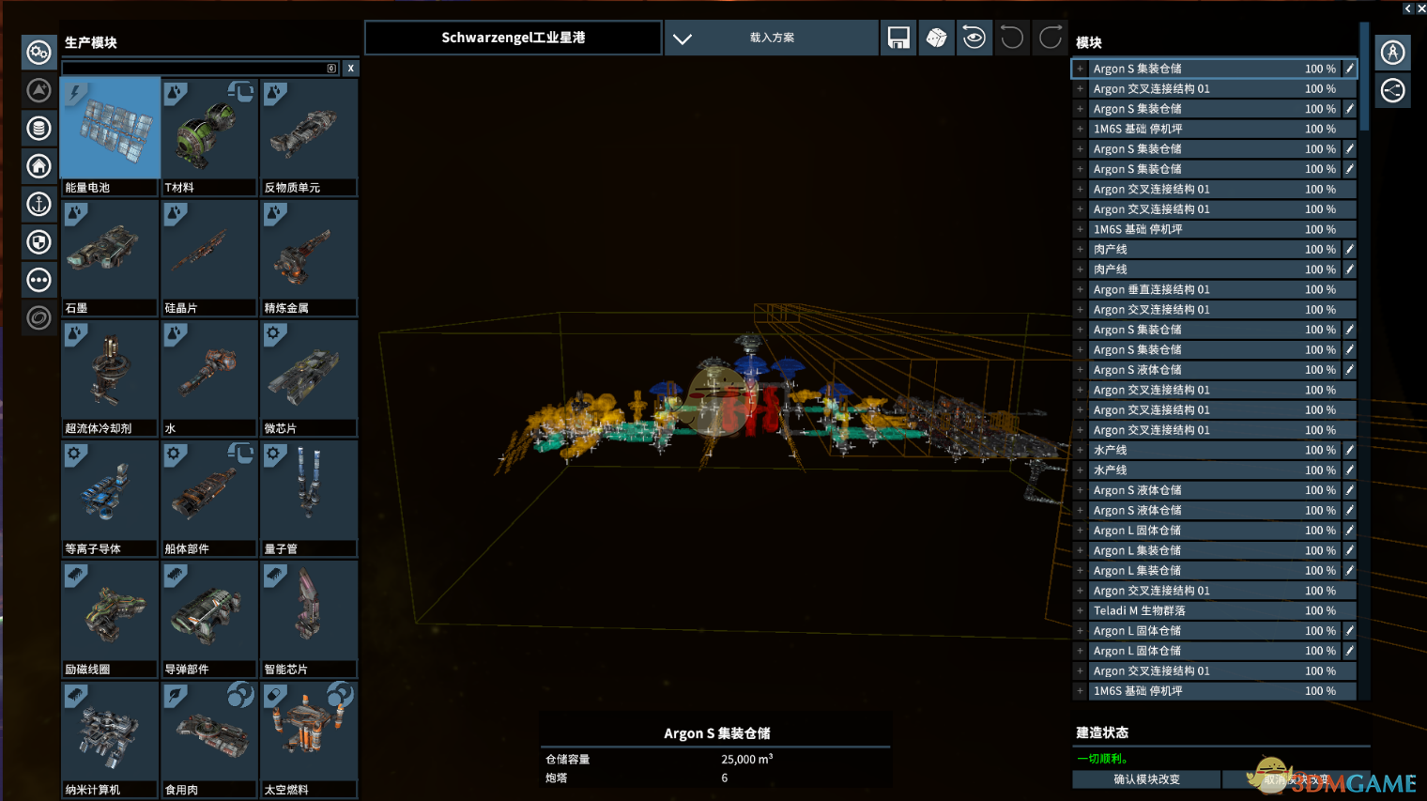This screenshot has height=801, width=1427.
Task: Expand the Argon 垂直连接结构 01 row
Action: coord(1080,289)
